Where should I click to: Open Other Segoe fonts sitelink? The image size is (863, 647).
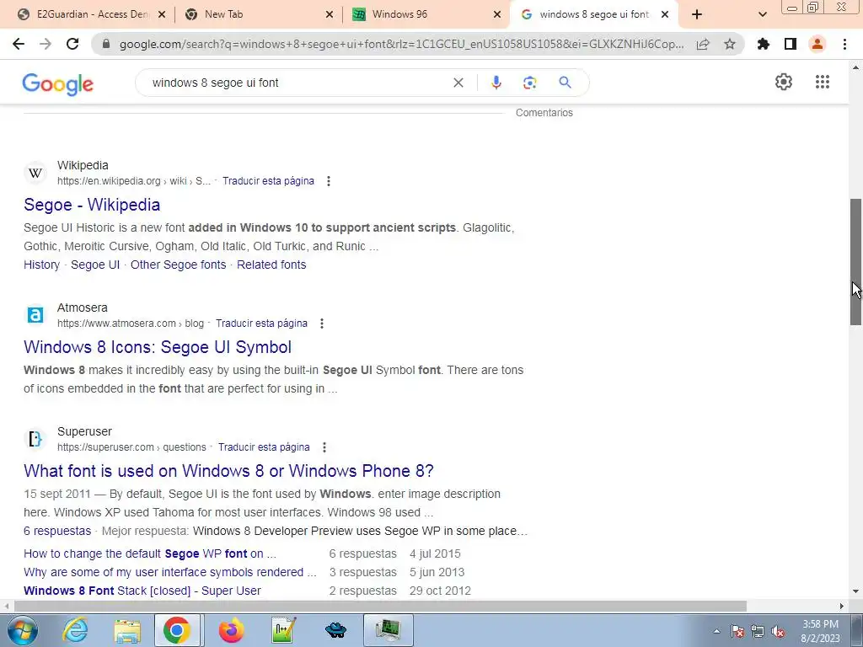[179, 265]
